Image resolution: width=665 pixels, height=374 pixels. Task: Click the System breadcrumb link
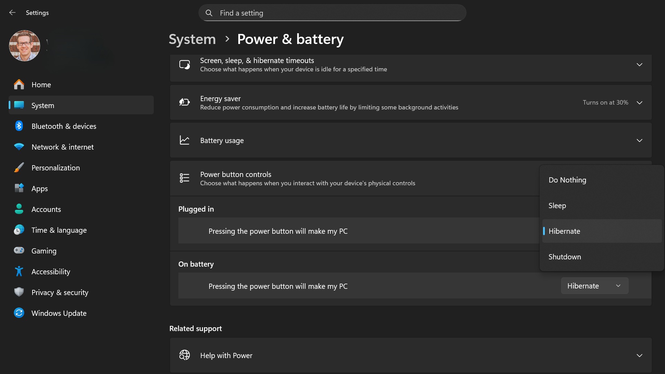pos(192,39)
